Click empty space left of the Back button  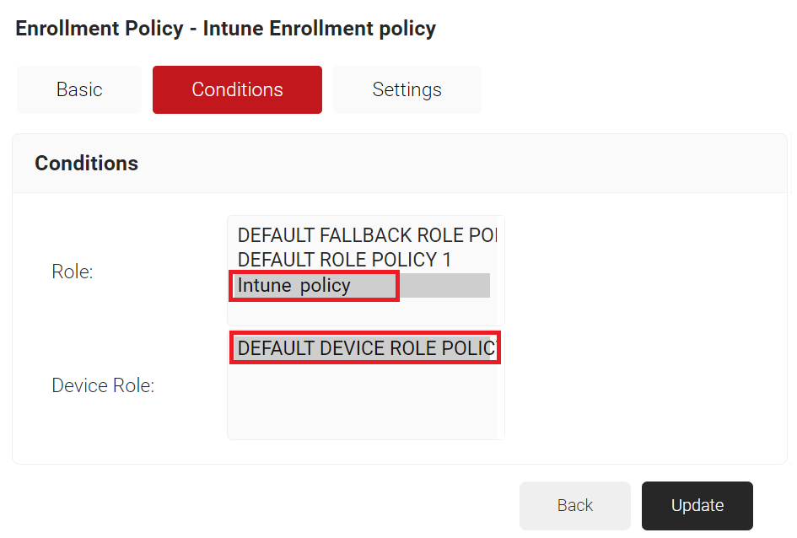point(264,505)
